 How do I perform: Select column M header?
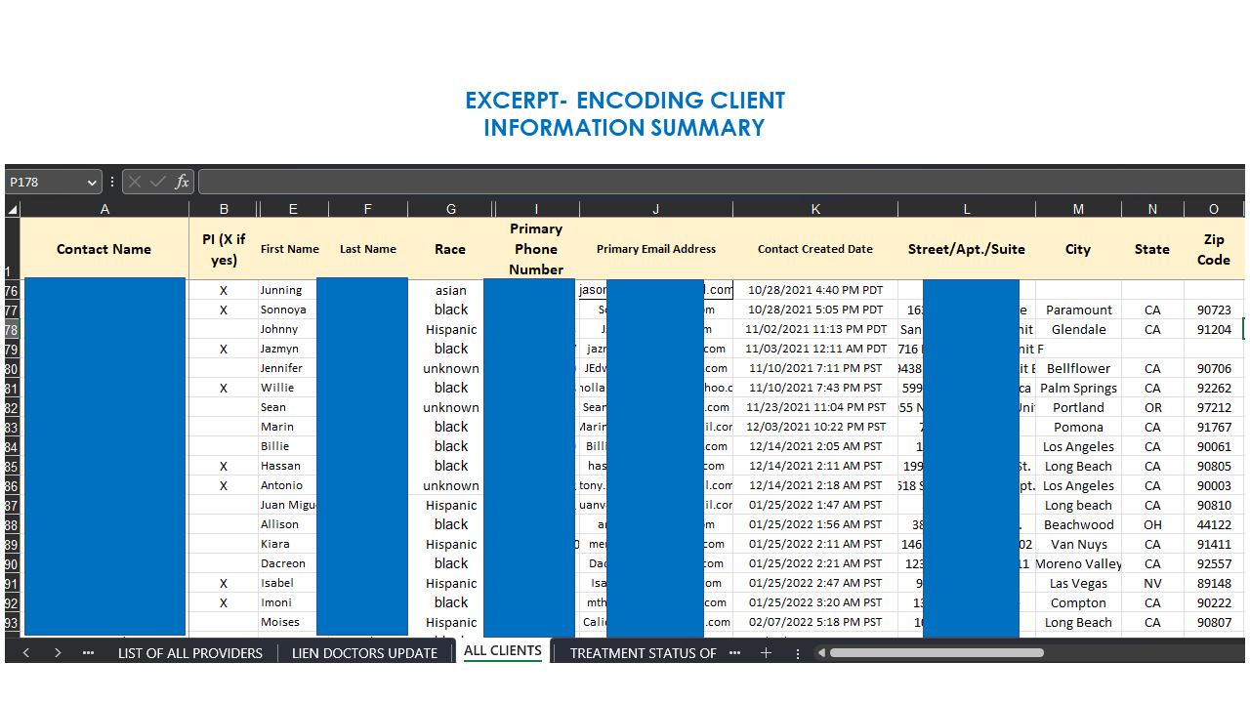click(1078, 209)
